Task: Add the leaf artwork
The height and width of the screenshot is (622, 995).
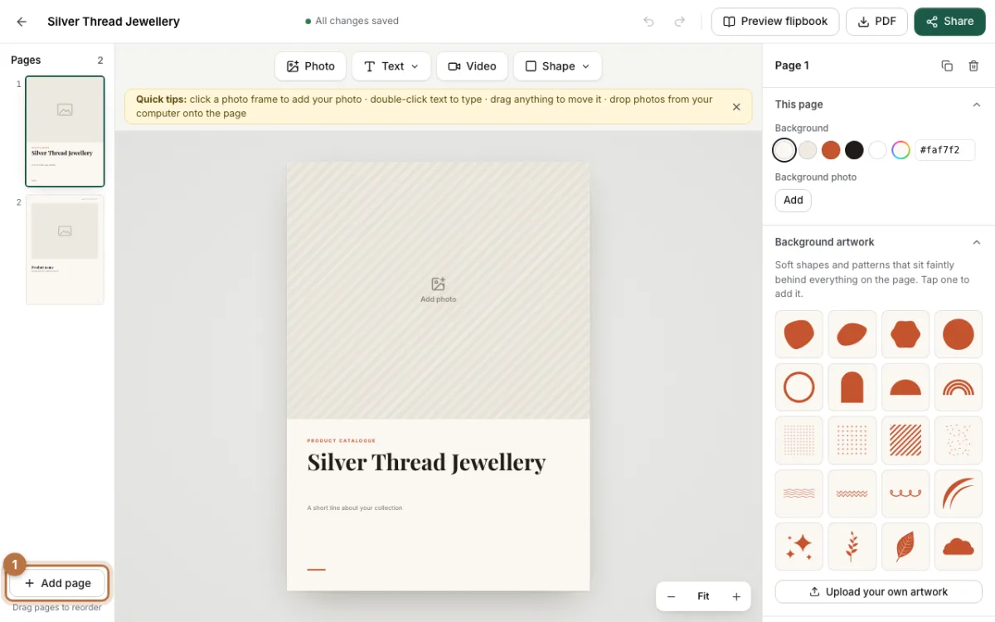Action: point(905,547)
